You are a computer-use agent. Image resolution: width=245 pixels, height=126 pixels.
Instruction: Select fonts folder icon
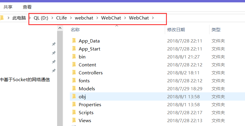point(74,80)
